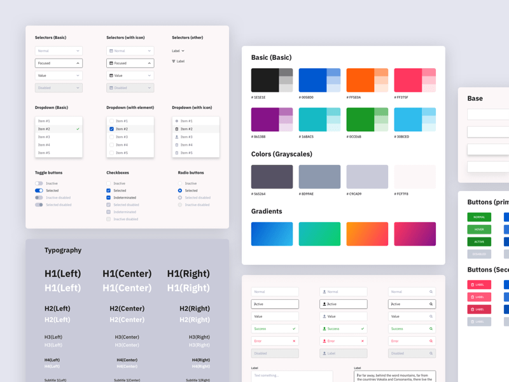Screen dimensions: 509x382
Task: Click the magnifier icon in the Active field
Action: (x=431, y=304)
